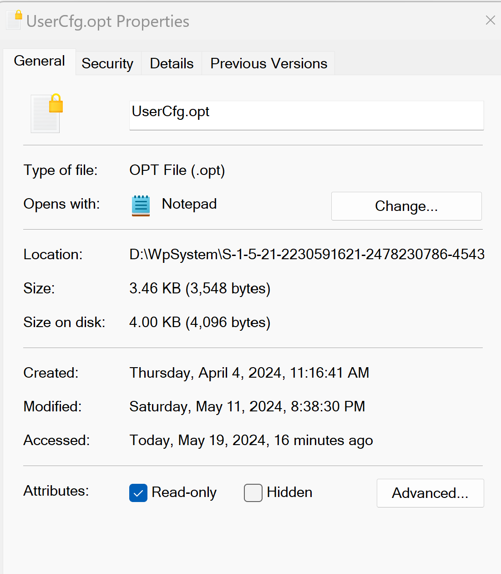The width and height of the screenshot is (501, 574).
Task: Click the Notepad application name
Action: (189, 204)
